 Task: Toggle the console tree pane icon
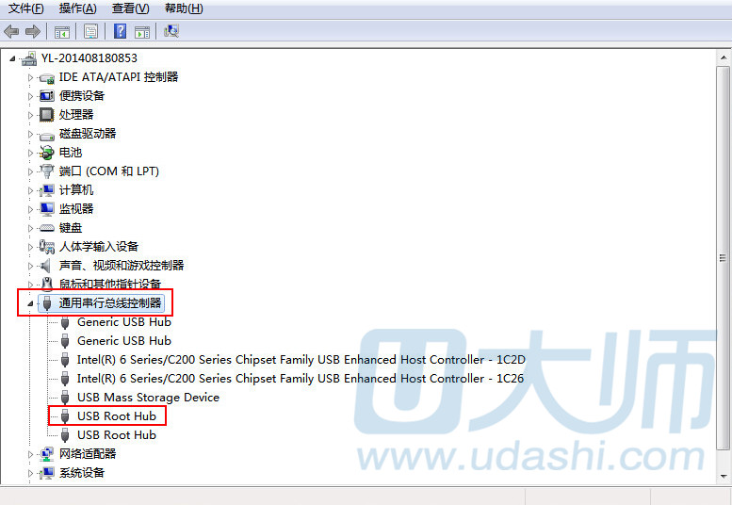click(61, 32)
